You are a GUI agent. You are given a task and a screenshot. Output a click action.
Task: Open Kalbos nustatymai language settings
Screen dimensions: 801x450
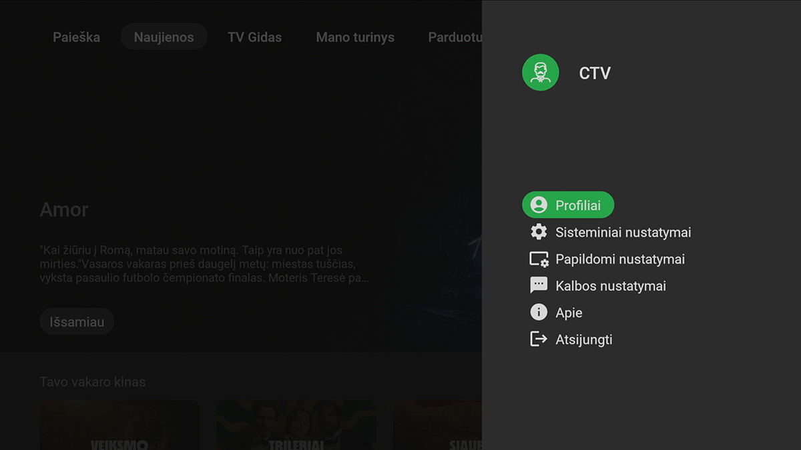point(611,285)
